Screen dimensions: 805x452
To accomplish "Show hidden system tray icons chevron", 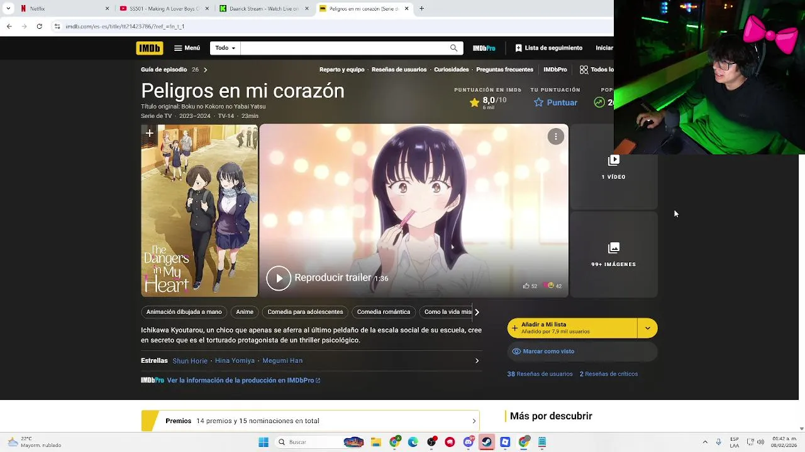I will pyautogui.click(x=705, y=442).
